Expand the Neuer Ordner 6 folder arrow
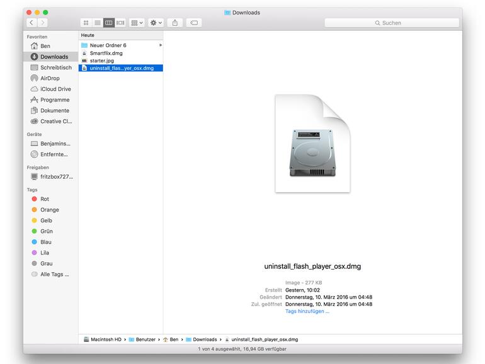This screenshot has height=364, width=485. [160, 45]
